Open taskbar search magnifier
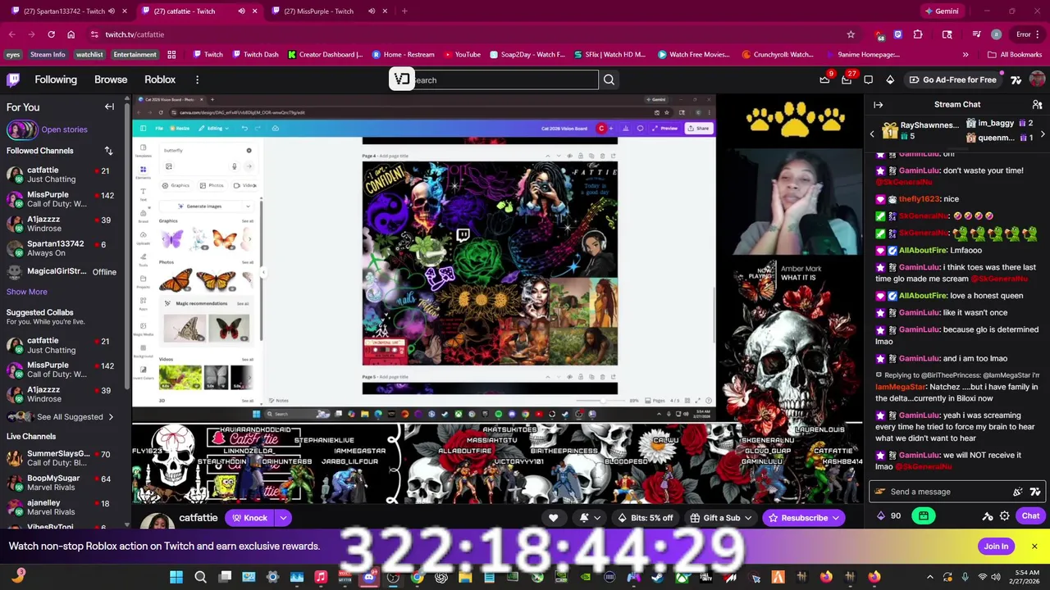This screenshot has height=590, width=1050. tap(200, 578)
